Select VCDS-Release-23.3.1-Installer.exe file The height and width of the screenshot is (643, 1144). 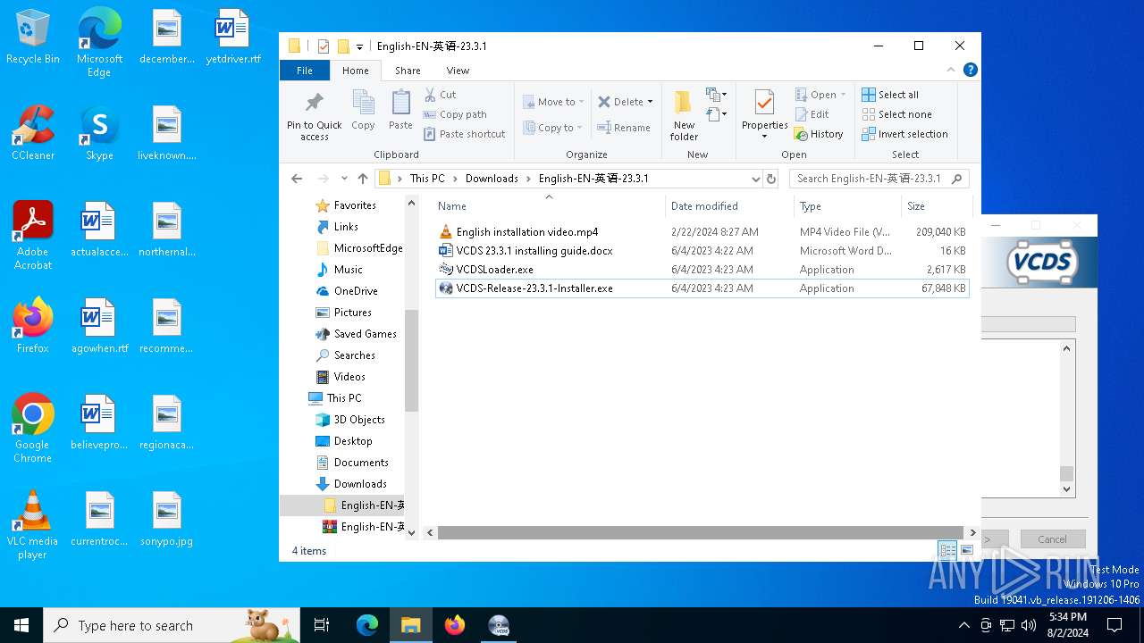pyautogui.click(x=702, y=288)
